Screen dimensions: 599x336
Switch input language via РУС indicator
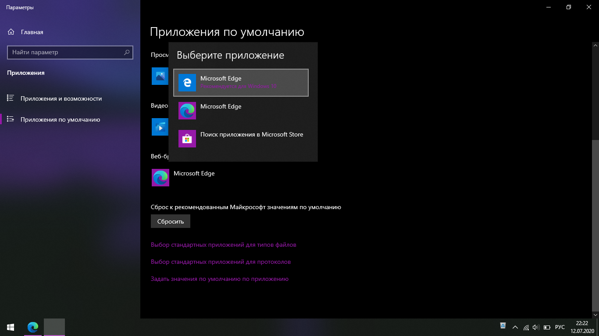coord(560,327)
